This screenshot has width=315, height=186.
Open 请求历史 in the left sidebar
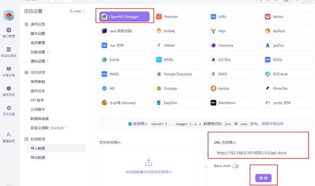[x=9, y=91]
